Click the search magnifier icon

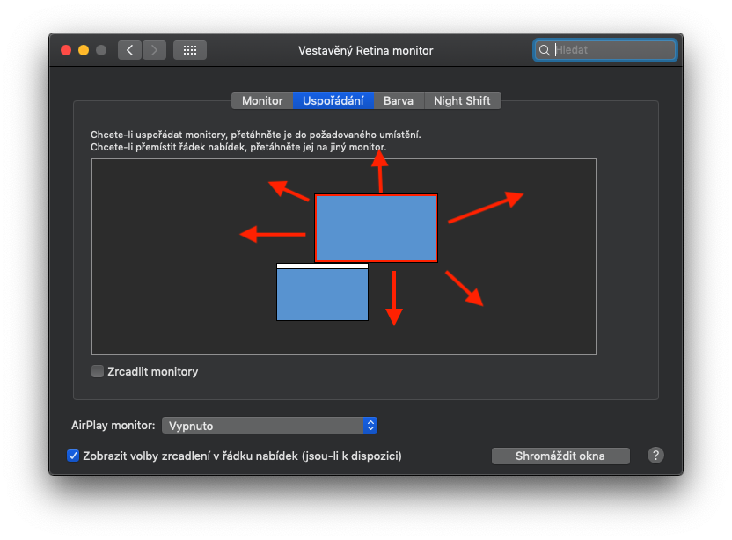point(545,50)
